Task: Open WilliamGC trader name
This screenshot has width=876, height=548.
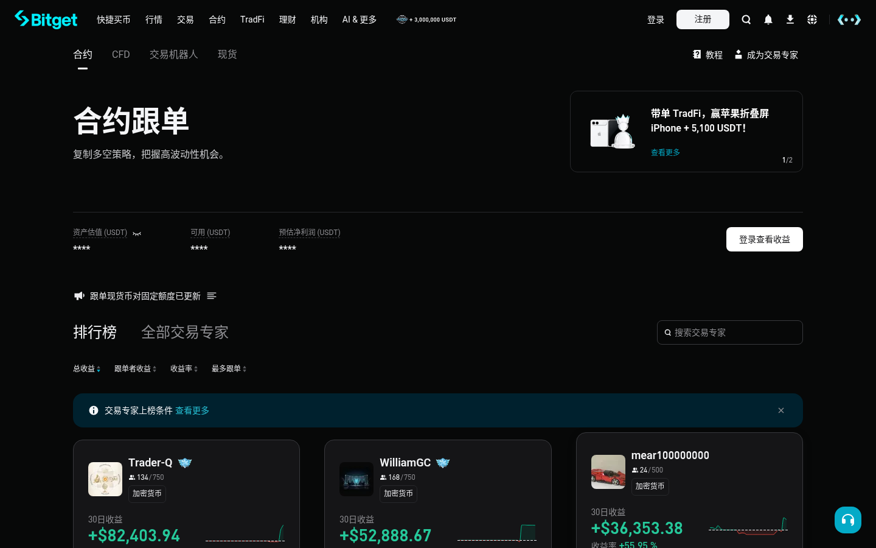Action: (x=405, y=463)
